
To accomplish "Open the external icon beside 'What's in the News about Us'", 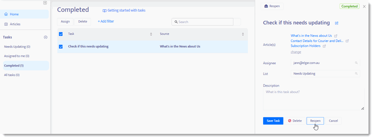I will point(336,36).
